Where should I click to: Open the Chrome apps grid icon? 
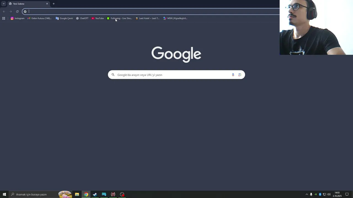[x=4, y=18]
